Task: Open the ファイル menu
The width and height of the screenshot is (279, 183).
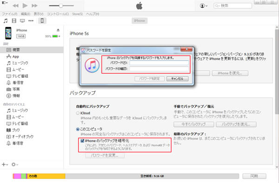Action: click(x=10, y=14)
